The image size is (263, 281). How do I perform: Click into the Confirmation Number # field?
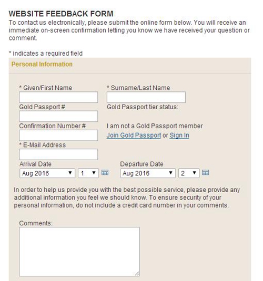pyautogui.click(x=58, y=136)
